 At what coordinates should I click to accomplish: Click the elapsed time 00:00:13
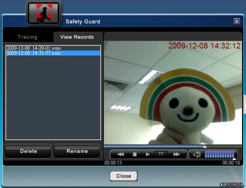tap(113, 163)
